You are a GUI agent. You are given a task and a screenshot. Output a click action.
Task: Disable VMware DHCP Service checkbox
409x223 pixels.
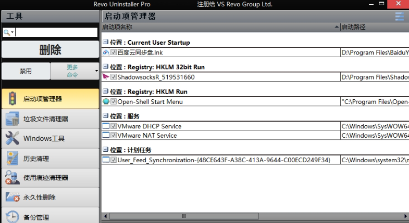coord(114,126)
